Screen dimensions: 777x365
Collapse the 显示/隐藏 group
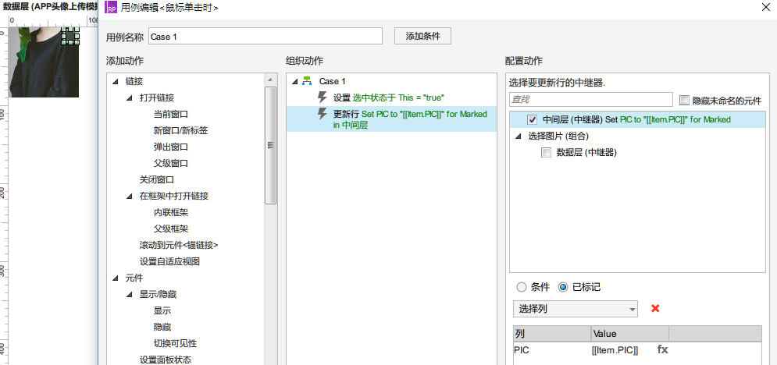point(130,295)
